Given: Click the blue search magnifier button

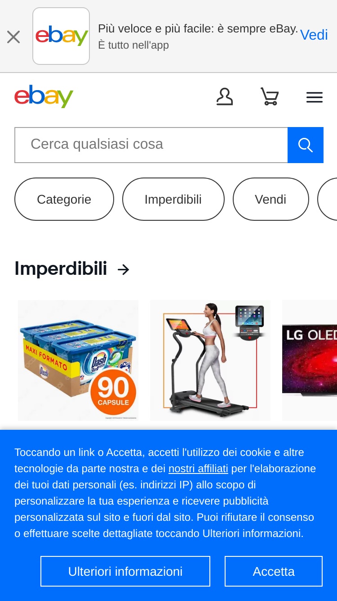Looking at the screenshot, I should (306, 145).
